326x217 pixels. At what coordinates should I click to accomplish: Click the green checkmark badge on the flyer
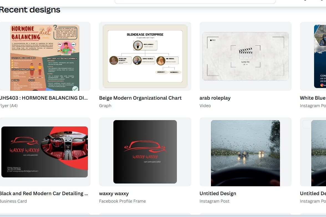click(x=75, y=89)
